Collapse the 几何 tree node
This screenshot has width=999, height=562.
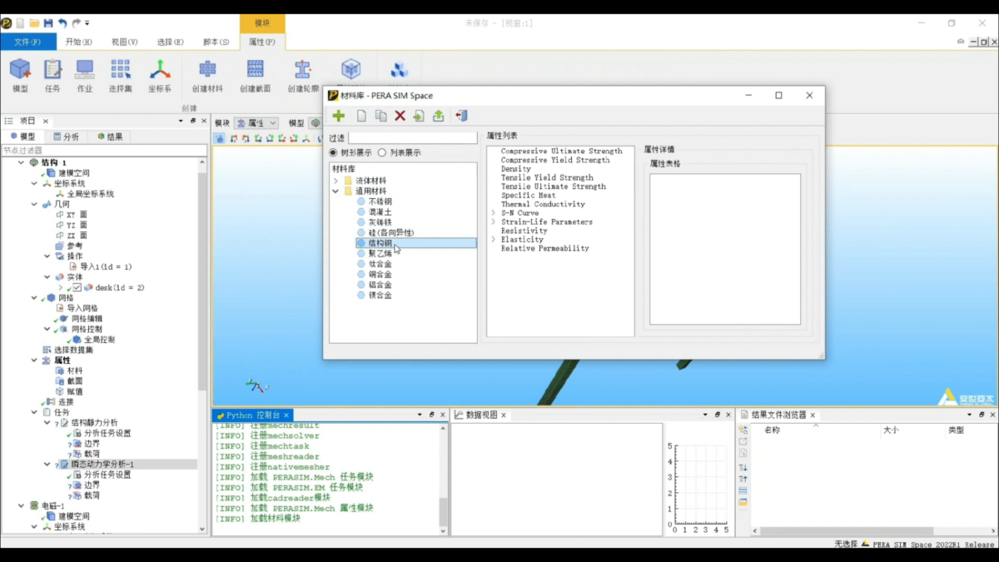click(x=35, y=204)
